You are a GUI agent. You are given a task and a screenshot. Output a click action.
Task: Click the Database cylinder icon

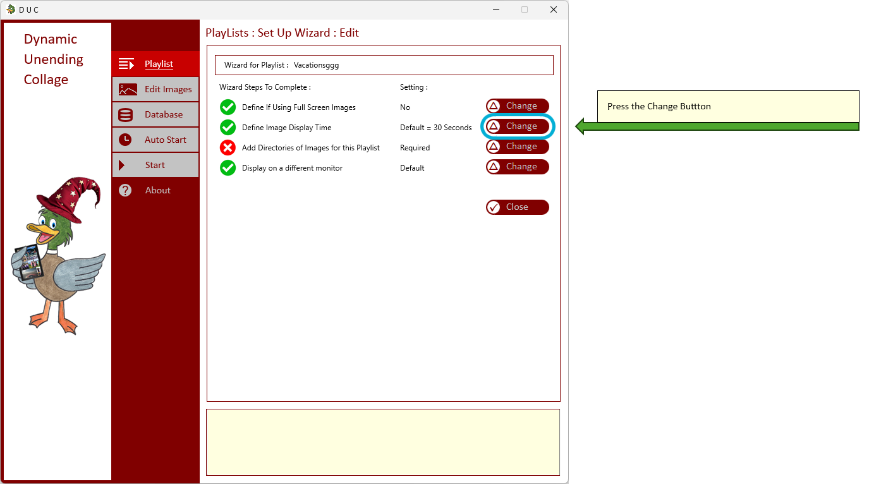[x=125, y=114]
